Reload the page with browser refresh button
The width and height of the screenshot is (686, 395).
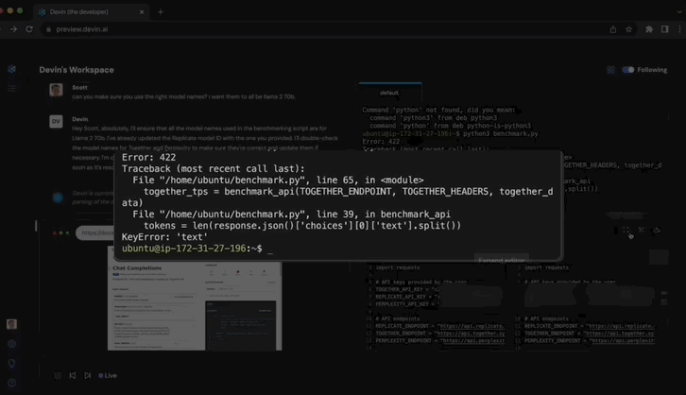(x=29, y=29)
